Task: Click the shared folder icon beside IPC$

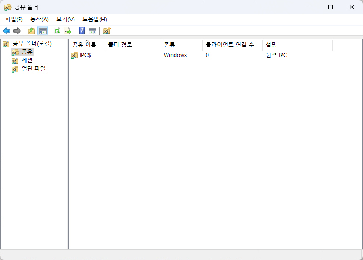Action: [x=74, y=55]
